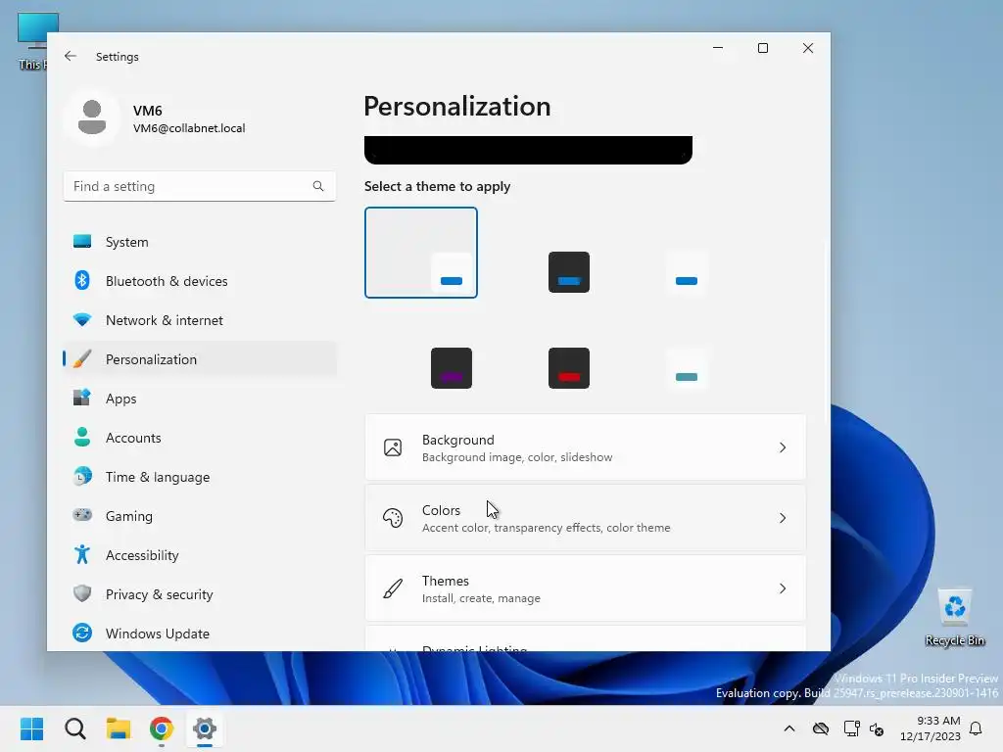
Task: Open Gaming settings label
Action: click(x=129, y=515)
